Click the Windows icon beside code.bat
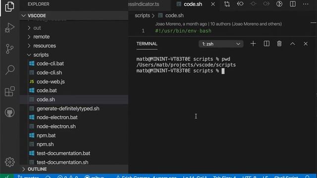This screenshot has height=178, width=317. [32, 90]
